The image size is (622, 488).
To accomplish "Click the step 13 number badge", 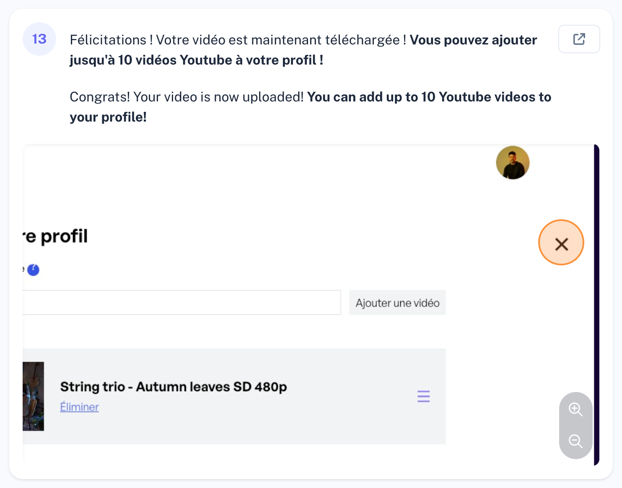I will [39, 39].
